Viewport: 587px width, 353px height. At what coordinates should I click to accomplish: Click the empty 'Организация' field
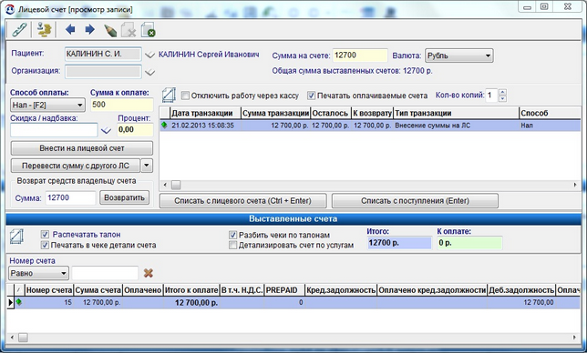(x=103, y=71)
